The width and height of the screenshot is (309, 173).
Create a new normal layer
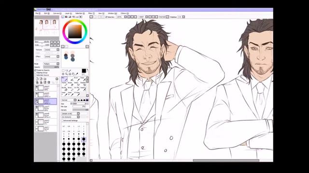click(x=37, y=79)
